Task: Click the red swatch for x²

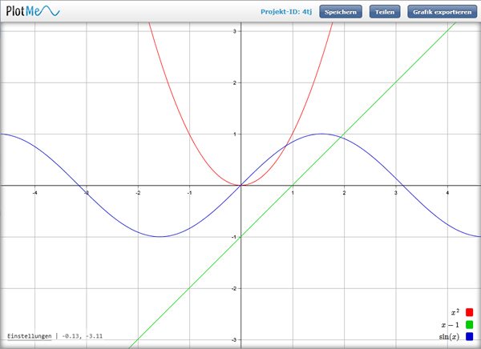Action: pyautogui.click(x=469, y=312)
